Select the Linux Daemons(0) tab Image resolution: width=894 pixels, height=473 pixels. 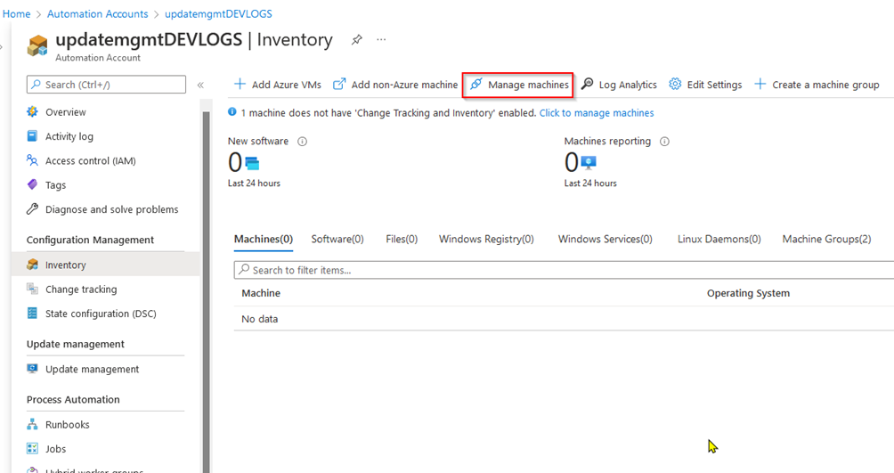[719, 239]
